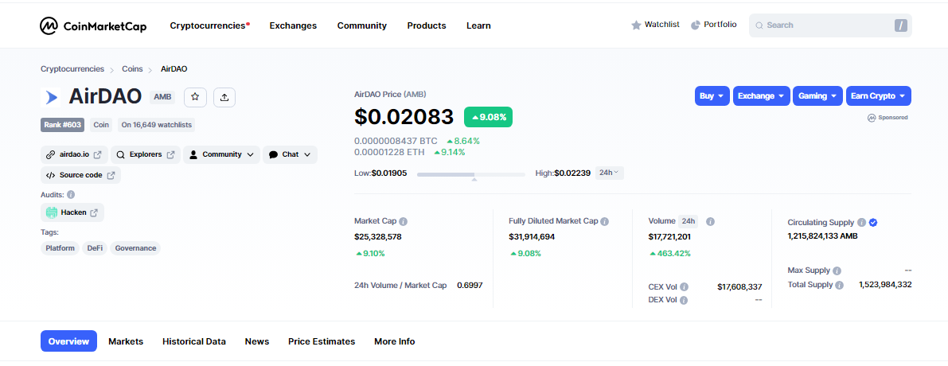
Task: Switch to the Historical Data tab
Action: 194,341
